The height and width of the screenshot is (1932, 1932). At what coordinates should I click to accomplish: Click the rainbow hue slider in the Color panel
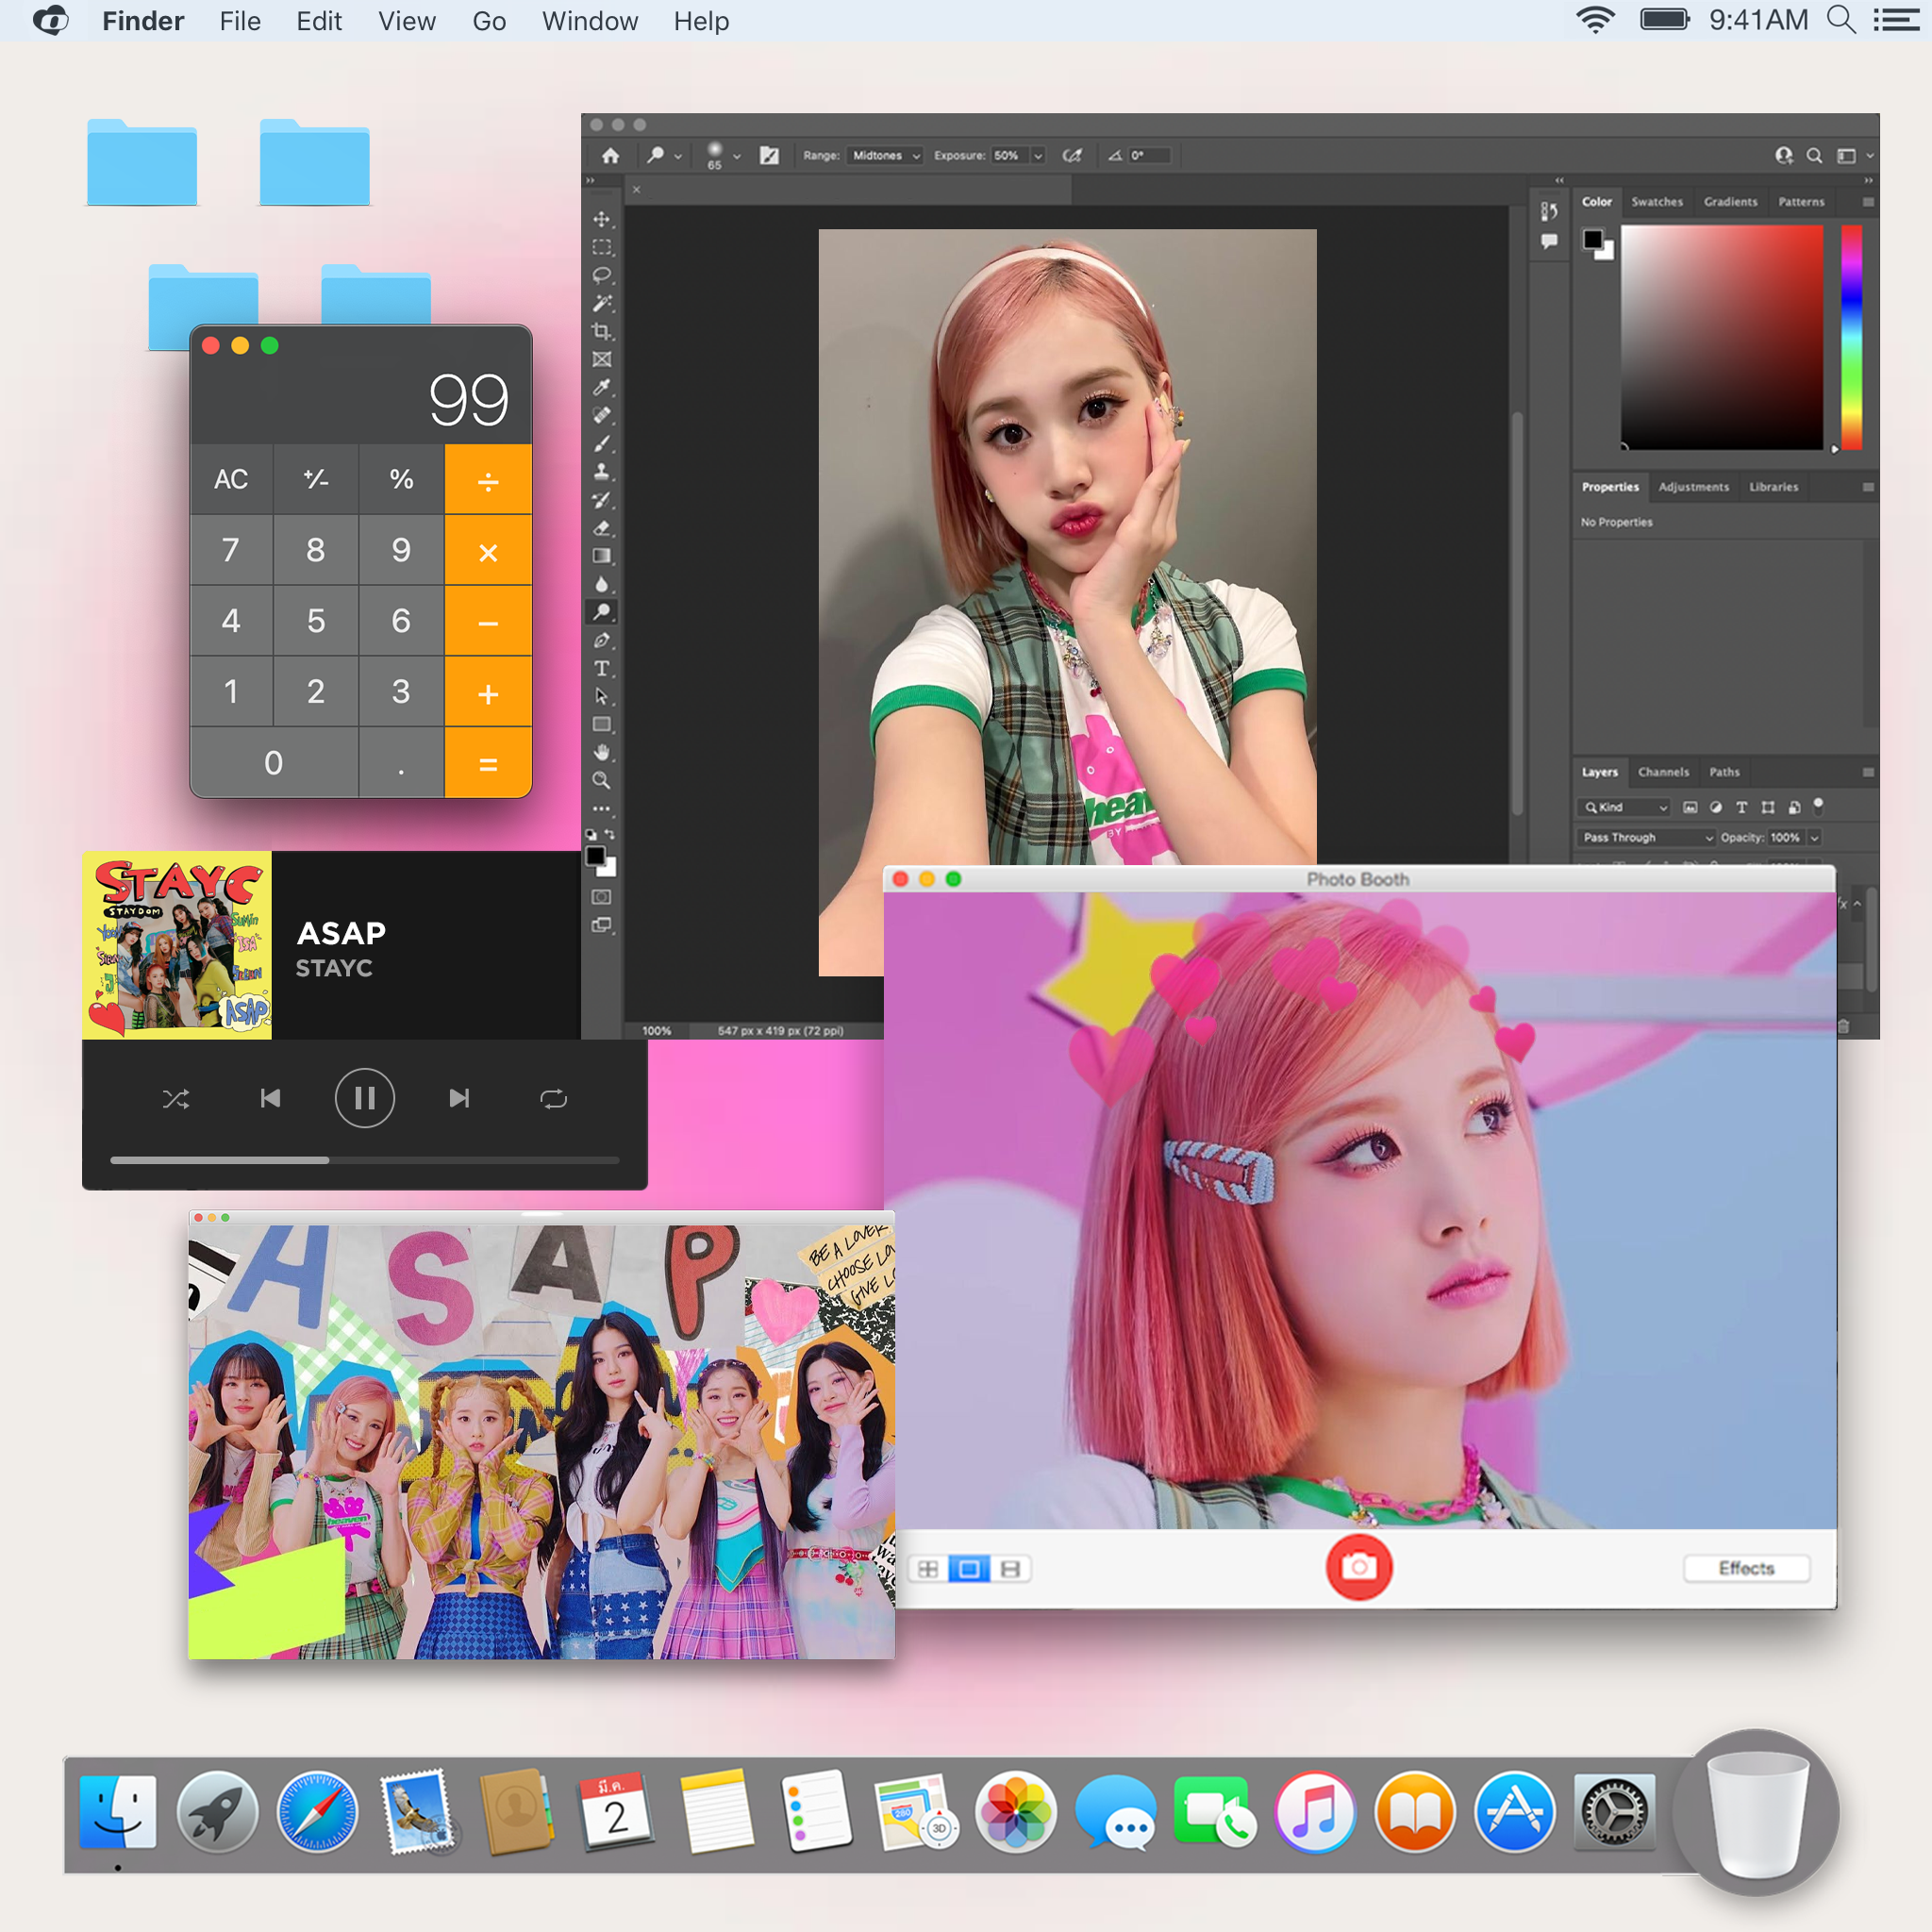click(x=1851, y=337)
